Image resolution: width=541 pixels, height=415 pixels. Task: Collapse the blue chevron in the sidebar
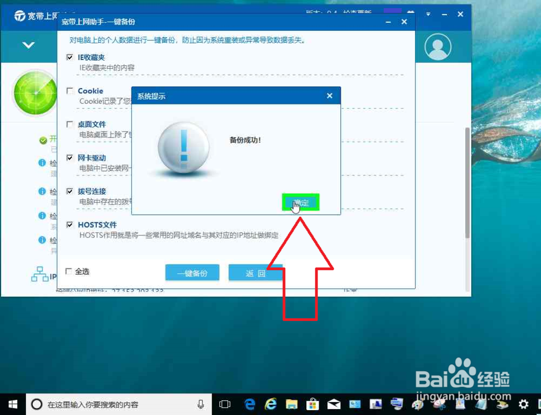tap(28, 45)
